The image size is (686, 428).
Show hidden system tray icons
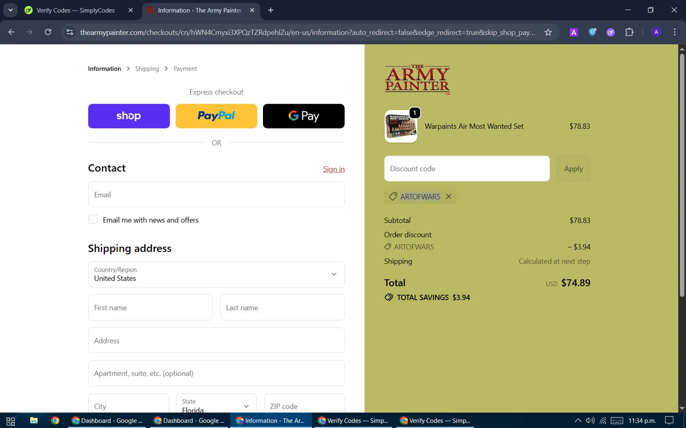[x=578, y=421]
